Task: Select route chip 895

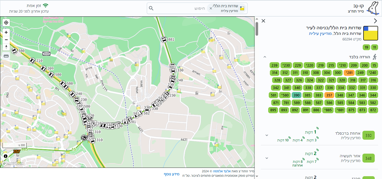Action: (273, 110)
